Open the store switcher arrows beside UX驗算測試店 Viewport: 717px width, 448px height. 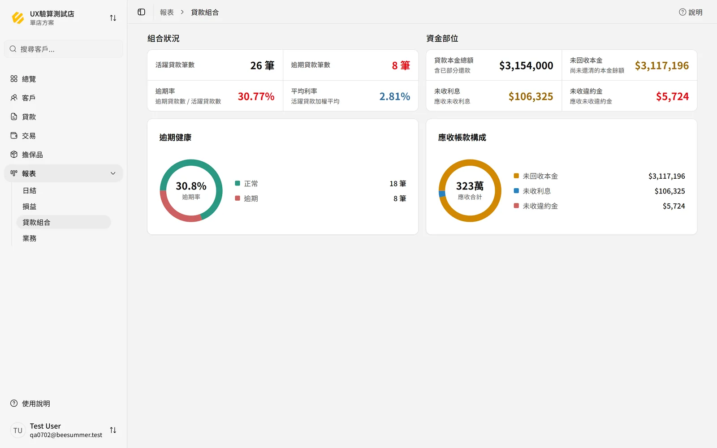(x=113, y=18)
